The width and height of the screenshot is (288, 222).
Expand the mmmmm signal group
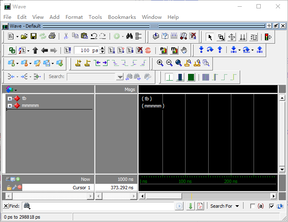[10, 106]
